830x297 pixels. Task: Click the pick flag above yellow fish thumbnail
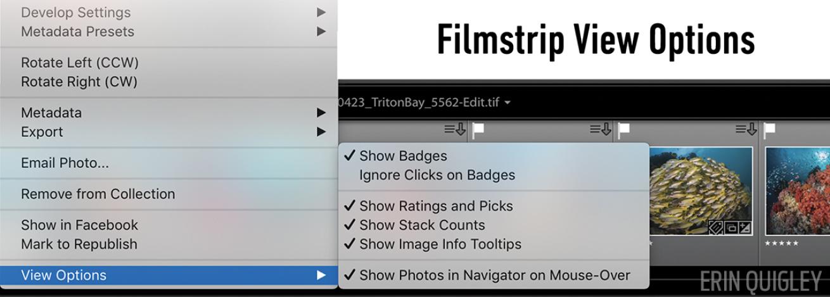(x=624, y=130)
